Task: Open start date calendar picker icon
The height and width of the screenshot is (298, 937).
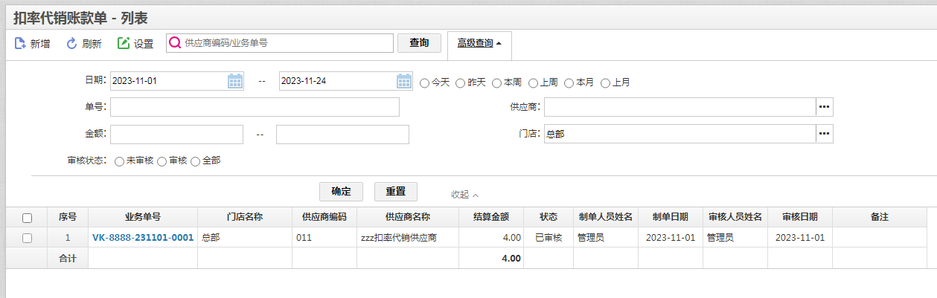Action: coord(235,81)
